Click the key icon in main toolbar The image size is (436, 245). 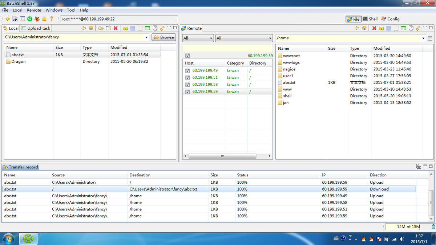coord(52,19)
